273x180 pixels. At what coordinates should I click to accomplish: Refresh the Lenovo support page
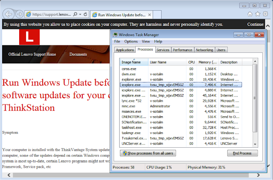(x=85, y=14)
